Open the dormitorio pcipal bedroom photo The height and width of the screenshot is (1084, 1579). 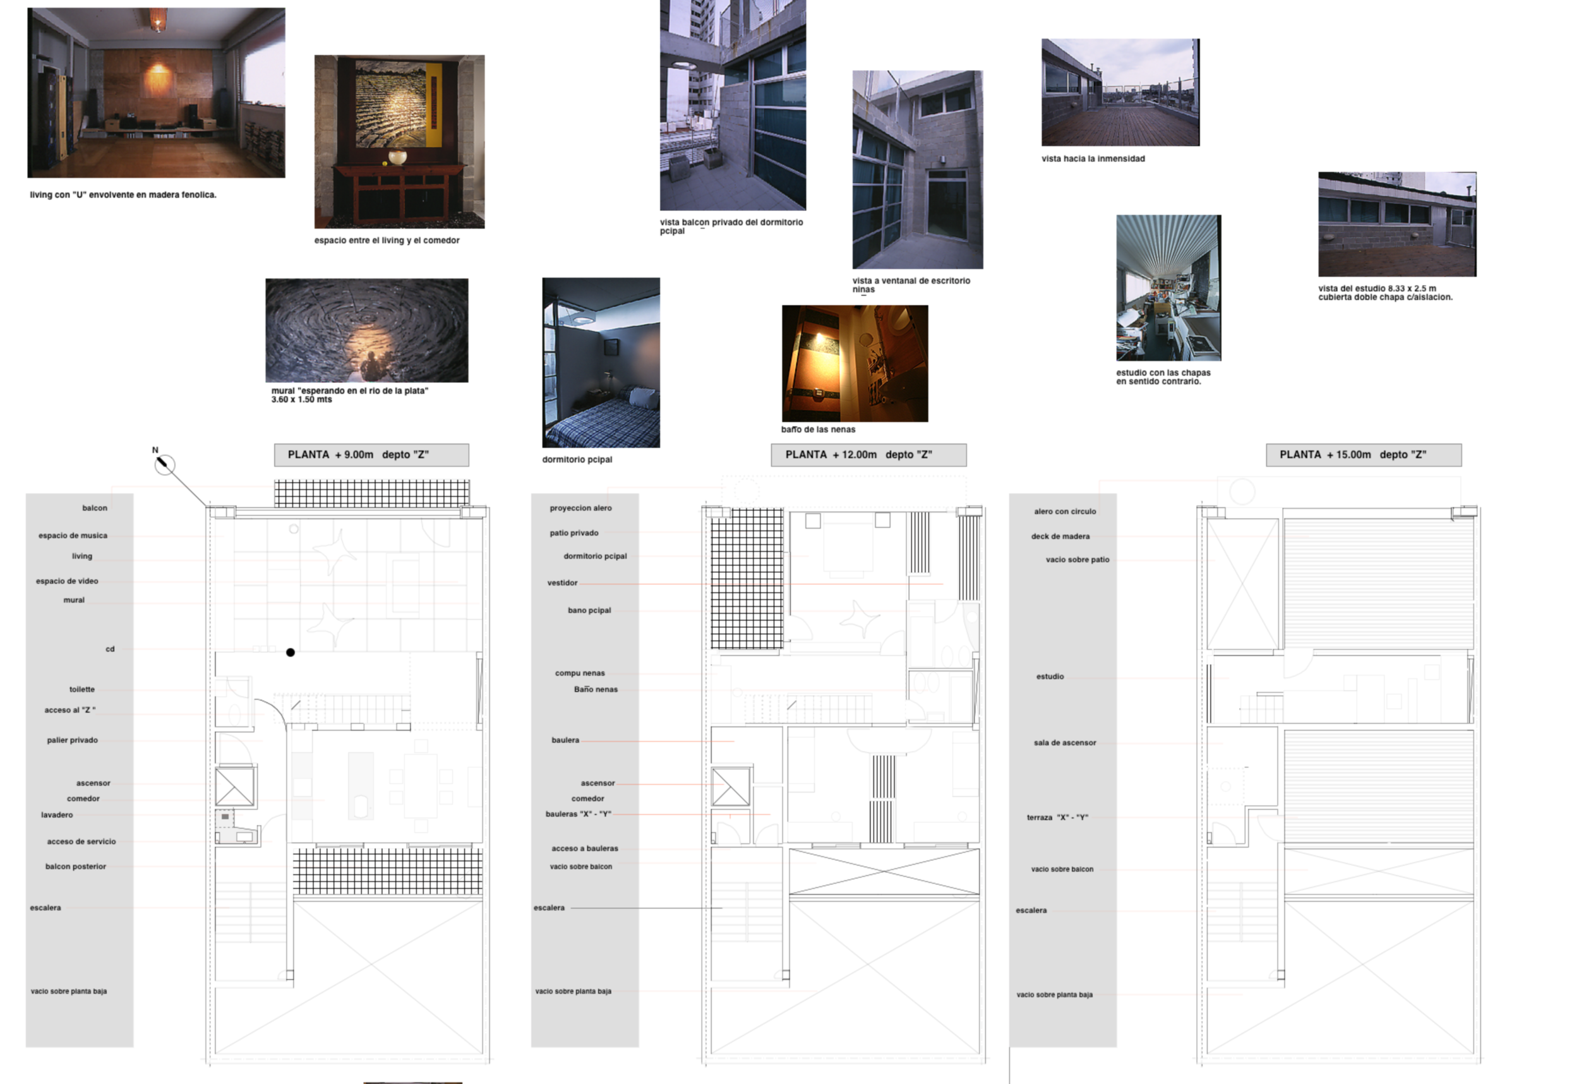(601, 362)
